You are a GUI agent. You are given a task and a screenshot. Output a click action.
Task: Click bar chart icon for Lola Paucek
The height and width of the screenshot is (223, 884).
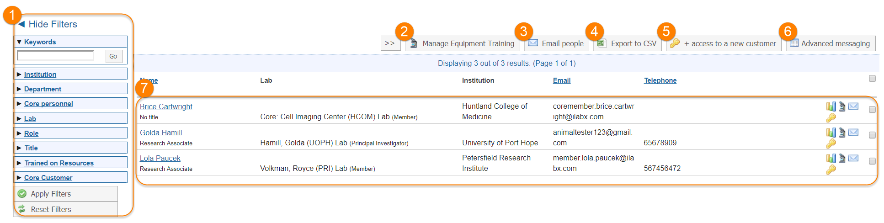831,158
